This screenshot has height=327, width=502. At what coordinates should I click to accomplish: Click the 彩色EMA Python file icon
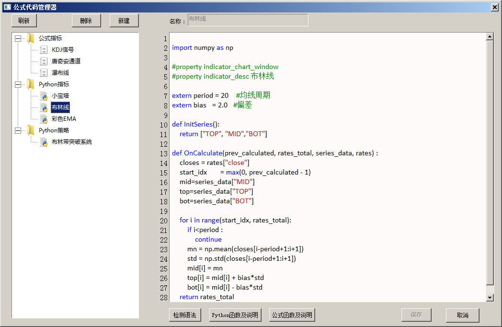click(x=44, y=119)
